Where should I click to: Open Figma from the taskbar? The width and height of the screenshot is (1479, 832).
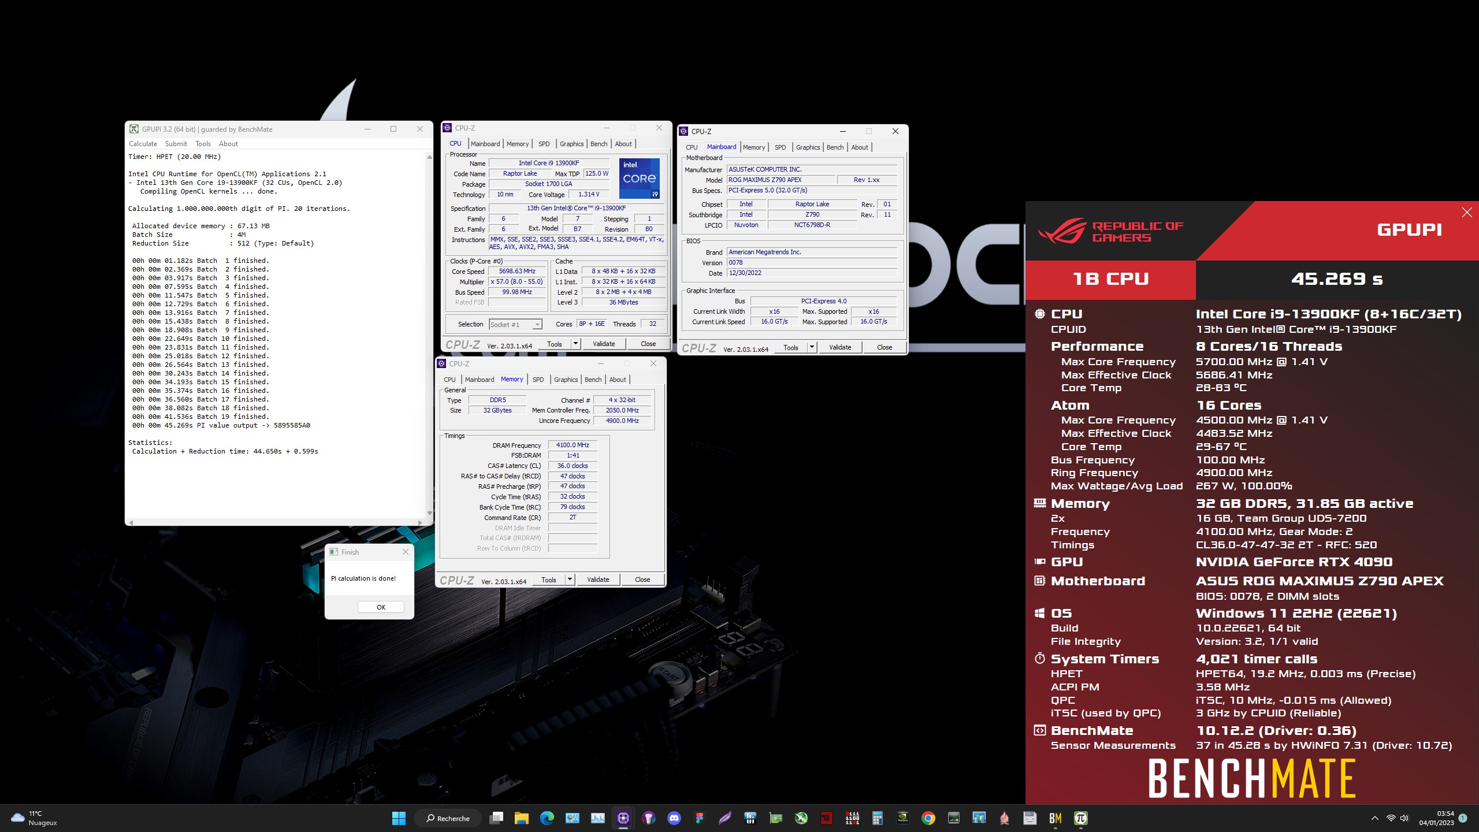pos(700,818)
